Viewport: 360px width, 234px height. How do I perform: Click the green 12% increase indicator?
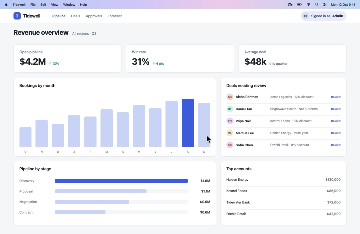[x=54, y=63]
